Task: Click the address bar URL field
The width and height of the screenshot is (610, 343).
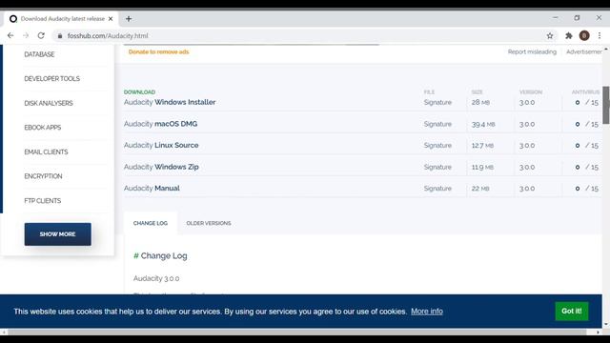Action: (x=303, y=36)
